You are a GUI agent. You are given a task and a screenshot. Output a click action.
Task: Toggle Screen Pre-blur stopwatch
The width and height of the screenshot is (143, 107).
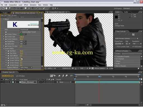[x=6, y=46]
